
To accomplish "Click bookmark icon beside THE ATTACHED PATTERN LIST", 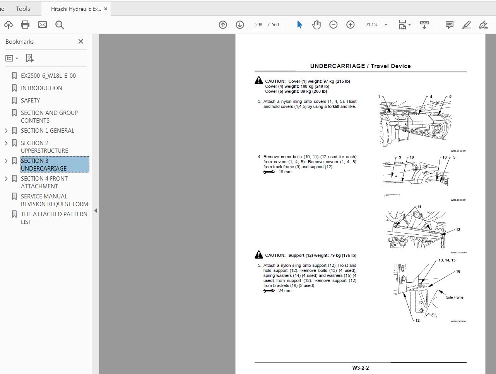I will coord(14,214).
